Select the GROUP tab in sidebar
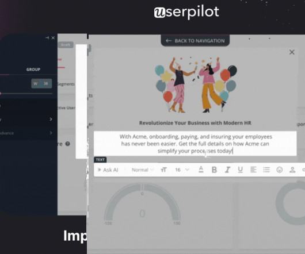The width and height of the screenshot is (305, 254). coord(33,70)
